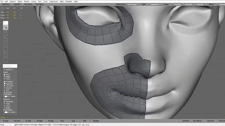This screenshot has height=126, width=225.
Task: Click the To Edges button
Action: pos(40,121)
